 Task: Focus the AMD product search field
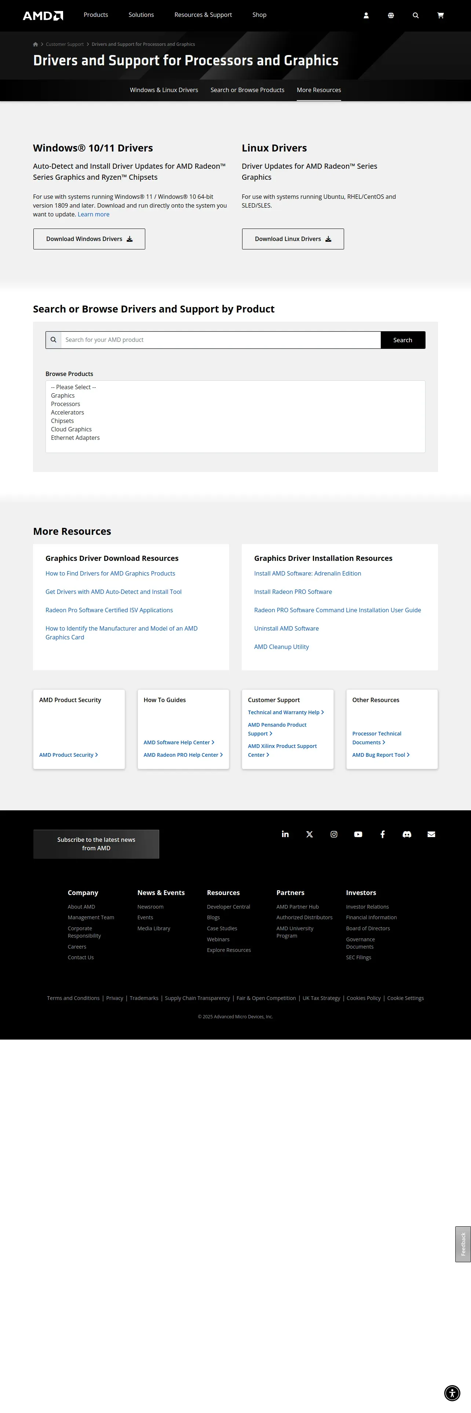pyautogui.click(x=220, y=340)
